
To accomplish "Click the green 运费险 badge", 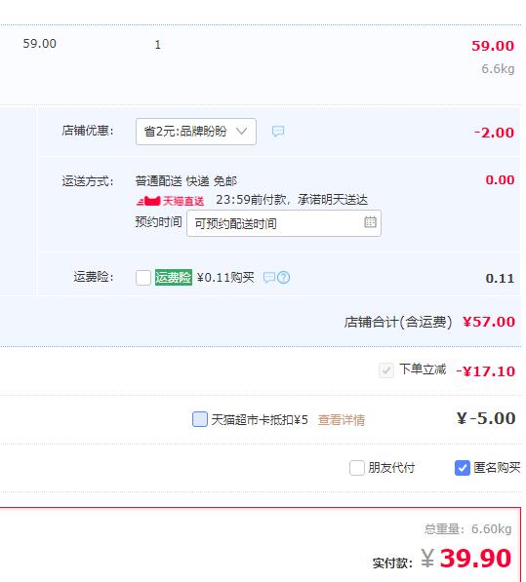I will [174, 277].
